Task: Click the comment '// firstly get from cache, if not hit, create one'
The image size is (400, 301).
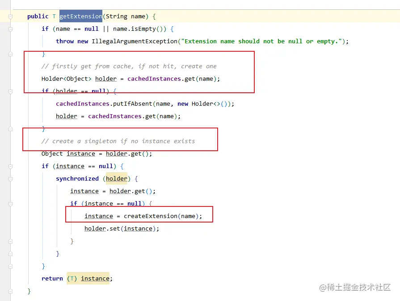Action: coord(129,66)
